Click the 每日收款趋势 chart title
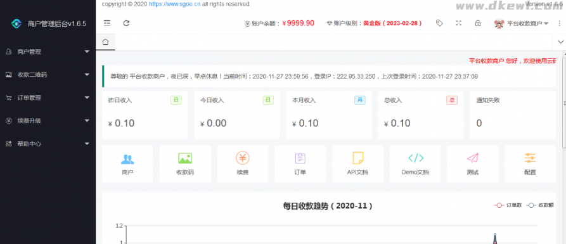The image size is (566, 244). (x=328, y=206)
